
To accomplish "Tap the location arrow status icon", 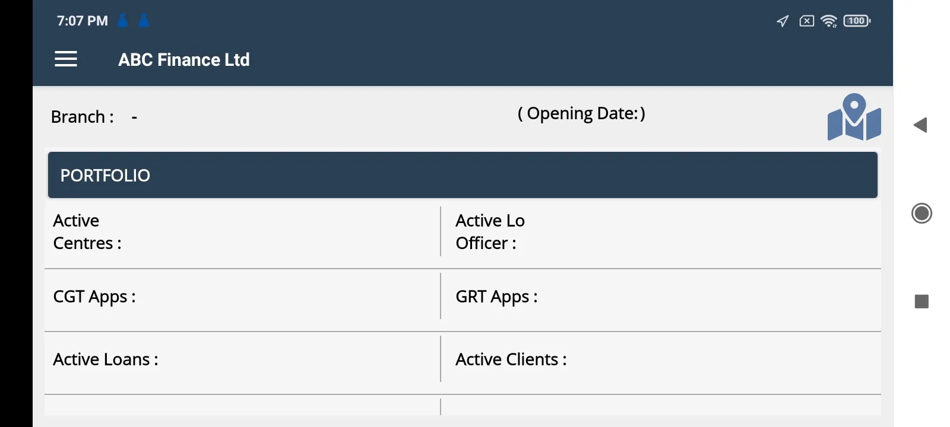I will pos(783,21).
